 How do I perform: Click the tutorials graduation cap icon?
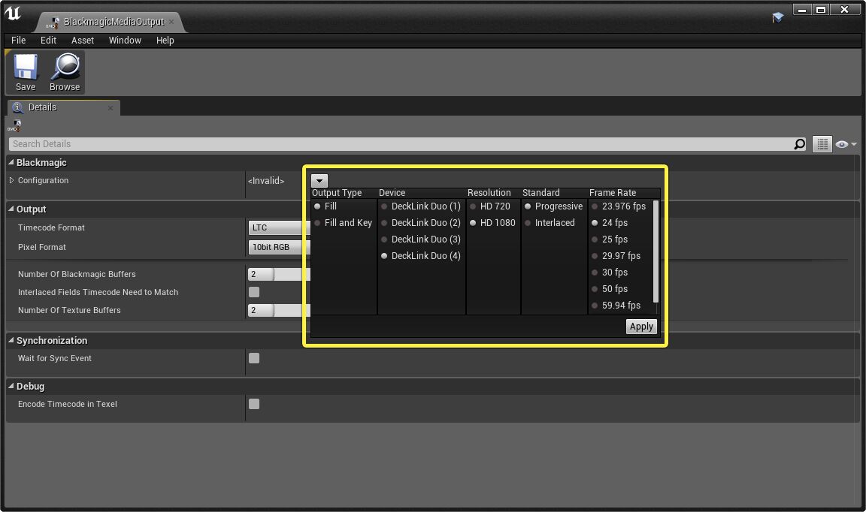click(777, 17)
